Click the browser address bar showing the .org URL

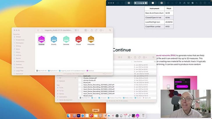141,3
